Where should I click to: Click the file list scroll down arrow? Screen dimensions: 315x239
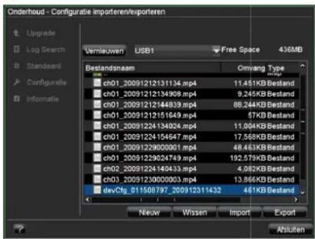click(302, 192)
